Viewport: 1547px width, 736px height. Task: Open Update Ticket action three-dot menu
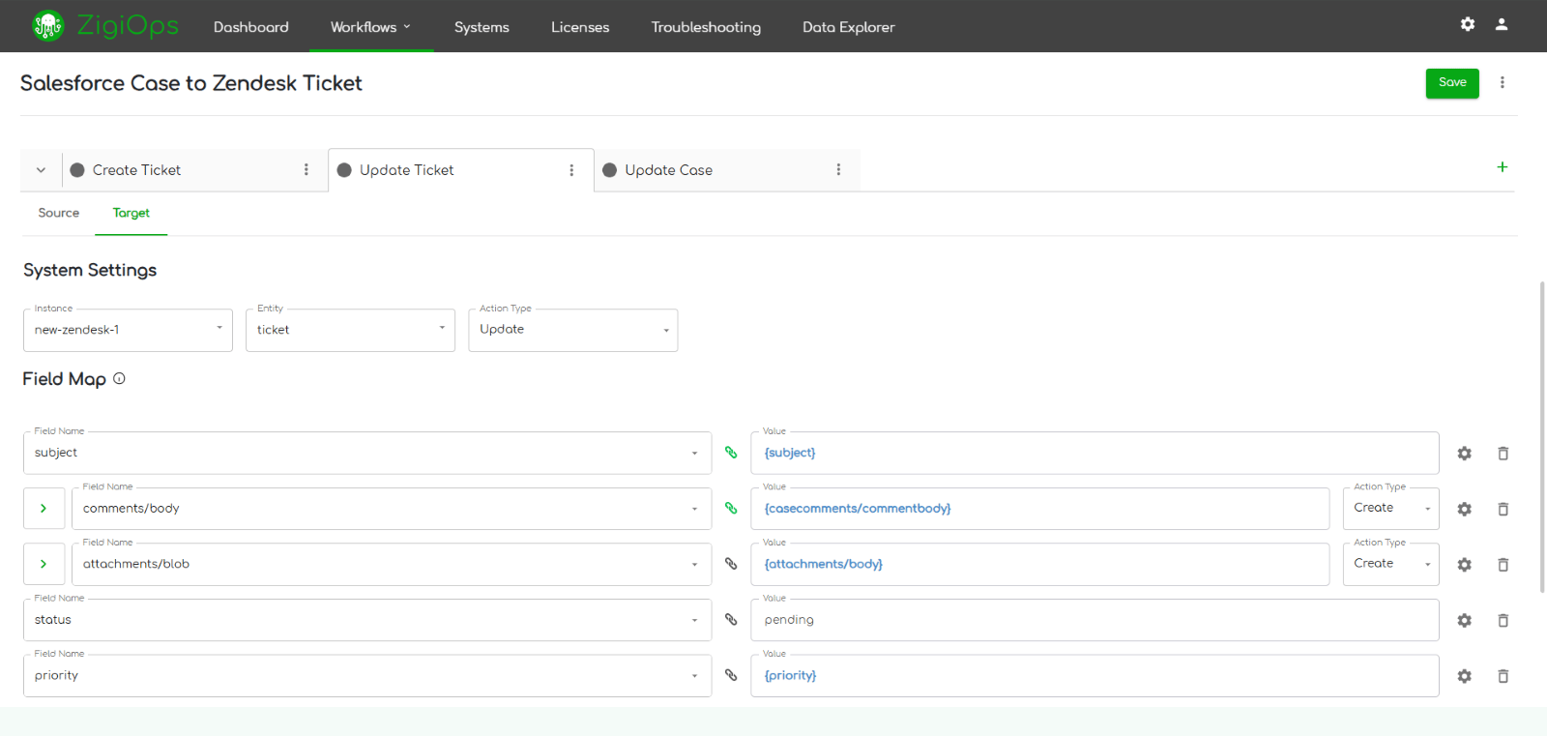(571, 170)
